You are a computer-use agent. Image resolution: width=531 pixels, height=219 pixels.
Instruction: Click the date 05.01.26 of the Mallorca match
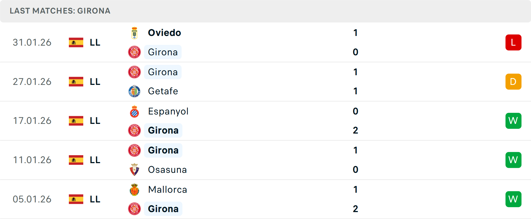pos(32,199)
